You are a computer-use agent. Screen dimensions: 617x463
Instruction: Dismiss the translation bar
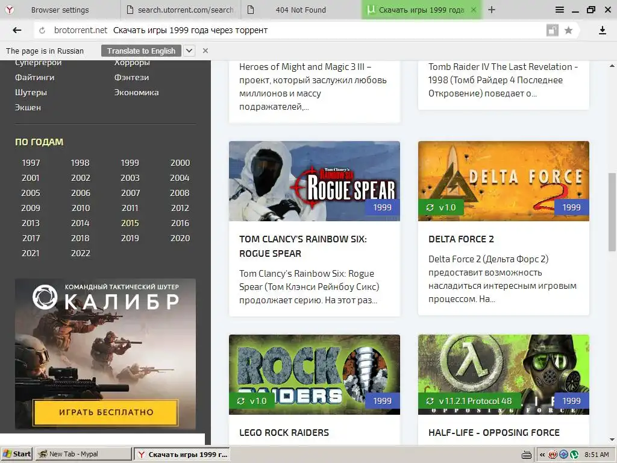(205, 51)
